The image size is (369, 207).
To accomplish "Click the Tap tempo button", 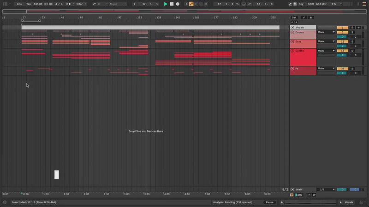I will click(x=28, y=4).
